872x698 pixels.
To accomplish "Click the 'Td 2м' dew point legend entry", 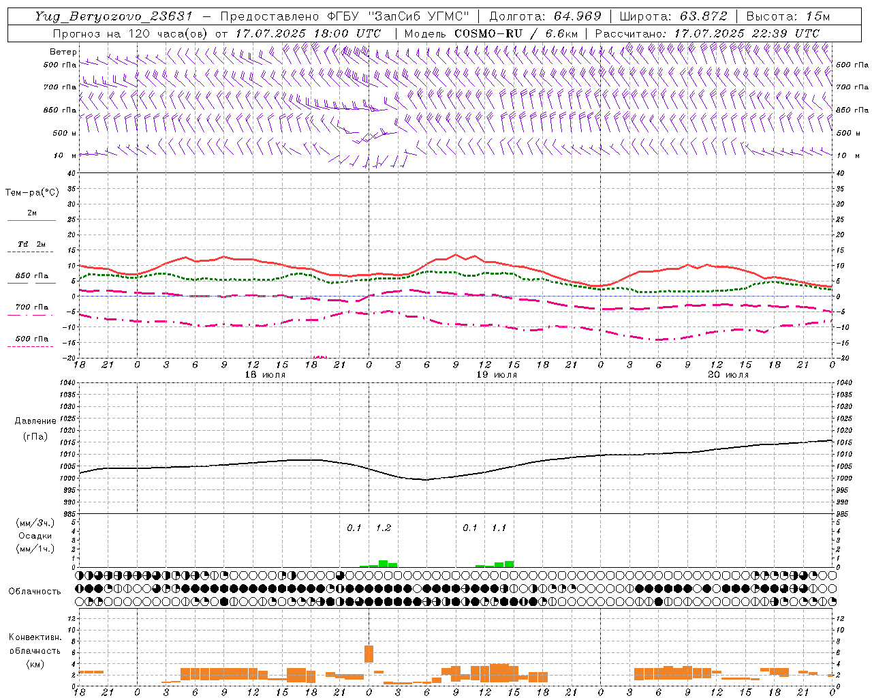I will 32,244.
